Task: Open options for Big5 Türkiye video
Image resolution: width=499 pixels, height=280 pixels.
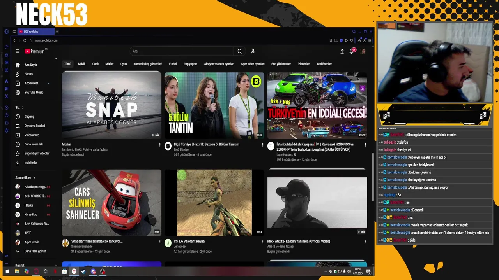Action: tap(262, 145)
